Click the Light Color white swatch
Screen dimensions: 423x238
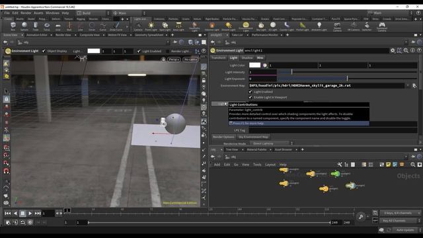pyautogui.click(x=254, y=65)
